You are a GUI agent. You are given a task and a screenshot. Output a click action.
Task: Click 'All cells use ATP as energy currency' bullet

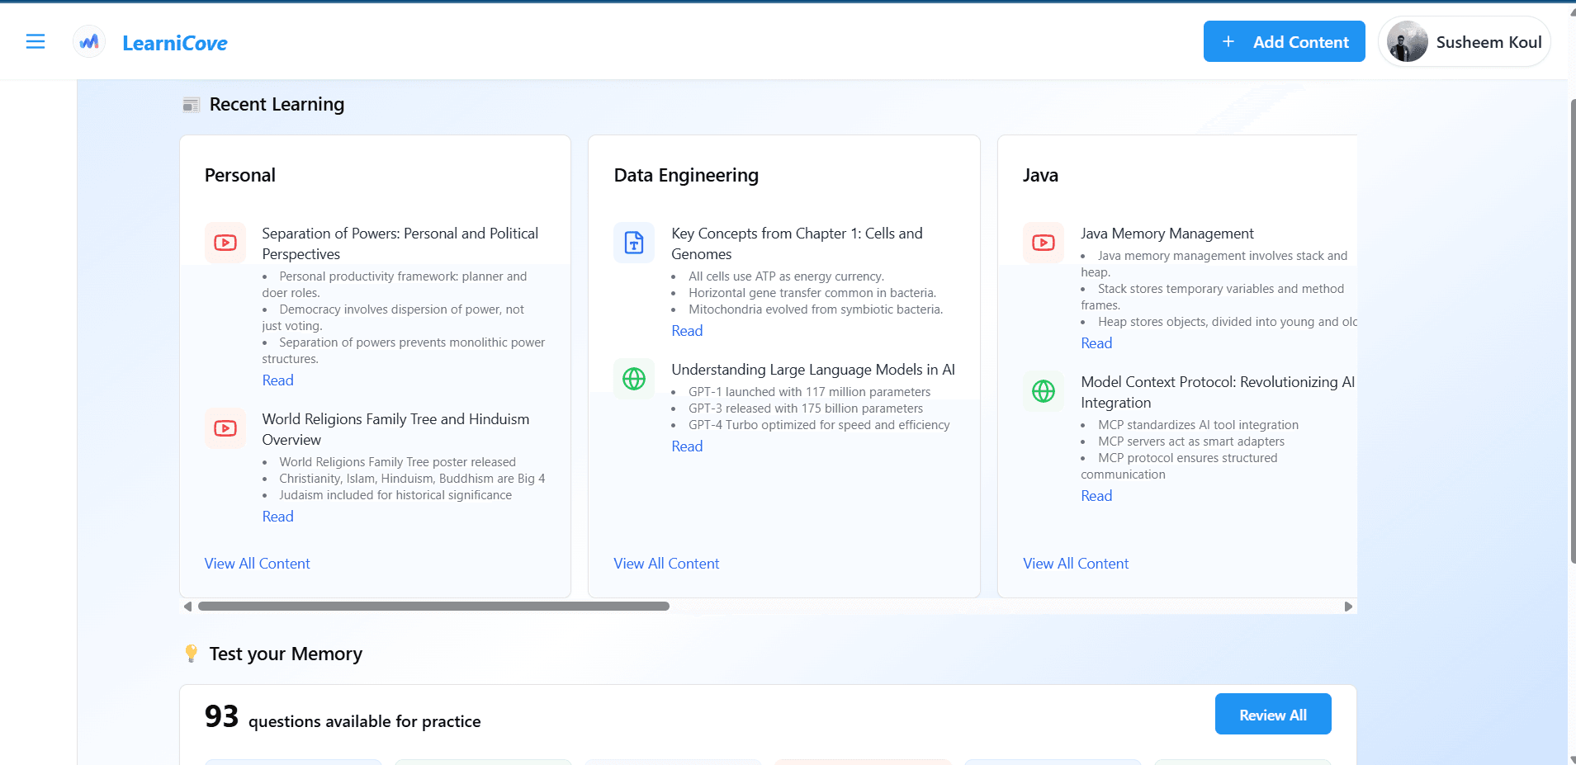[x=786, y=276]
